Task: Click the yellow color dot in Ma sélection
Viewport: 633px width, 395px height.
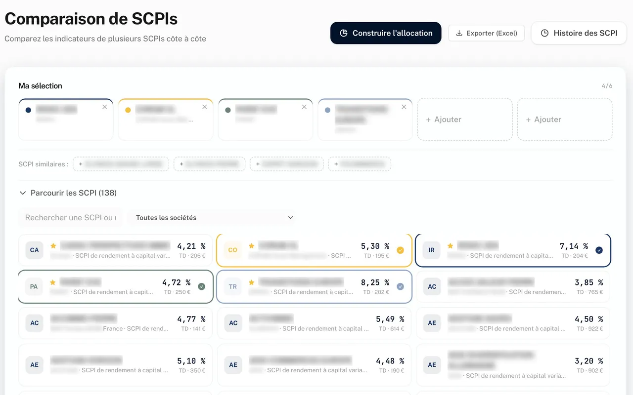Action: click(x=128, y=110)
